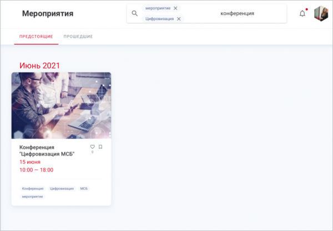Click the МСБ tag on the card
This screenshot has width=333, height=231.
pos(84,189)
